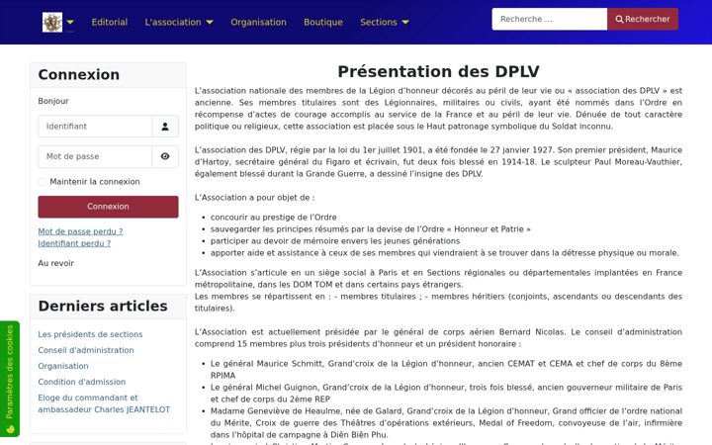Click the Présentation des DPLV heading
712x445 pixels.
[x=438, y=71]
